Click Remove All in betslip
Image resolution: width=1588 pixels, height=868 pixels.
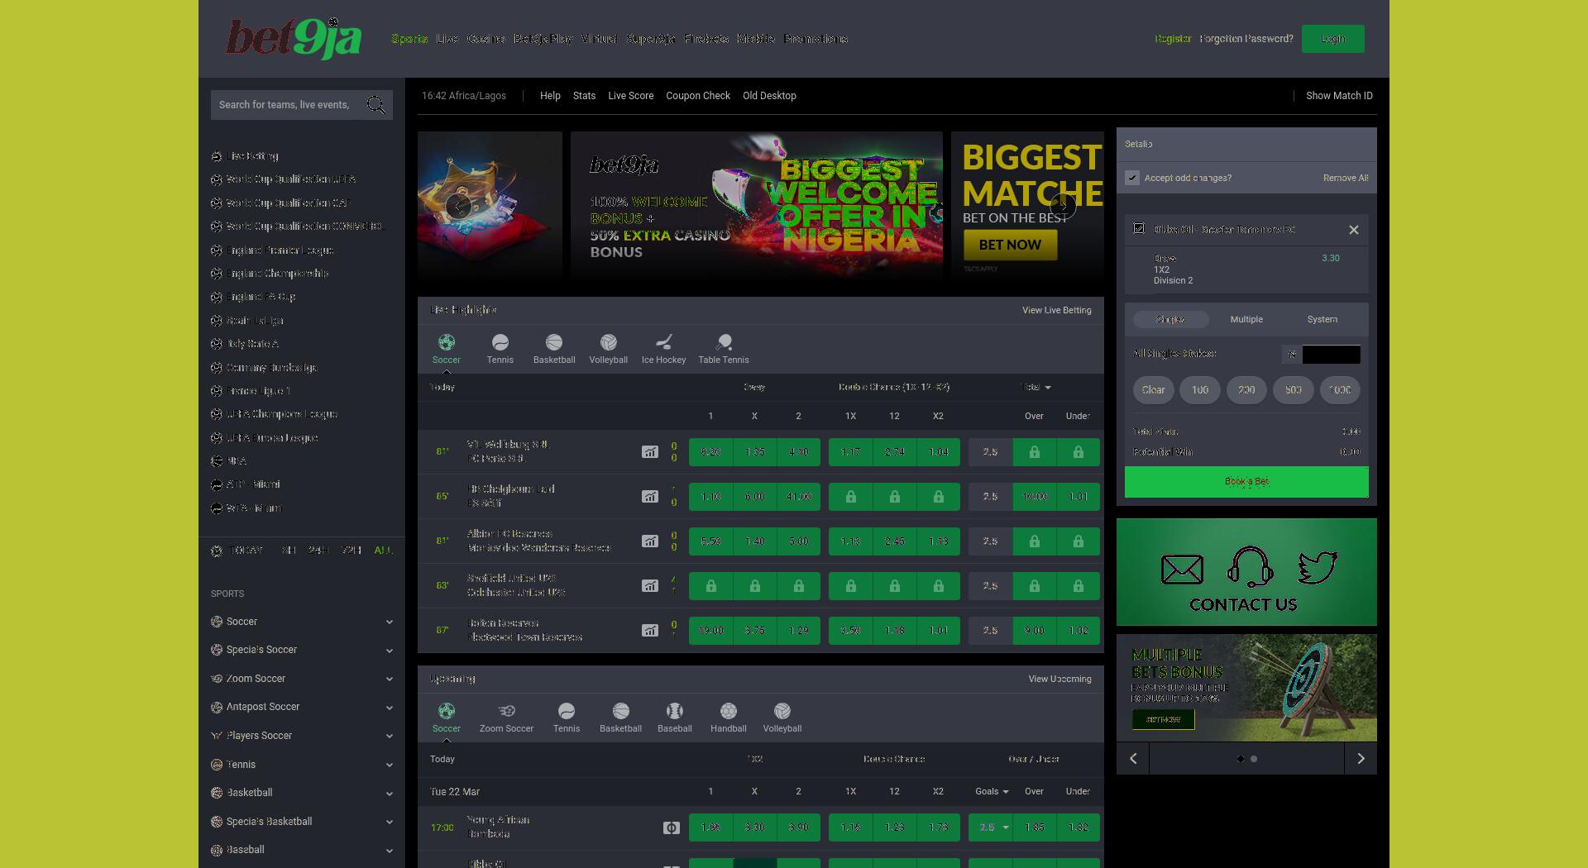point(1346,178)
